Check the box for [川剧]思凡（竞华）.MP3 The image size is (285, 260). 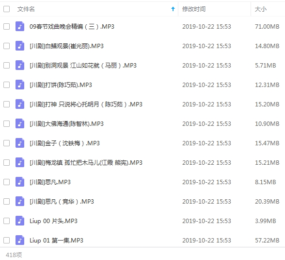click(x=7, y=202)
